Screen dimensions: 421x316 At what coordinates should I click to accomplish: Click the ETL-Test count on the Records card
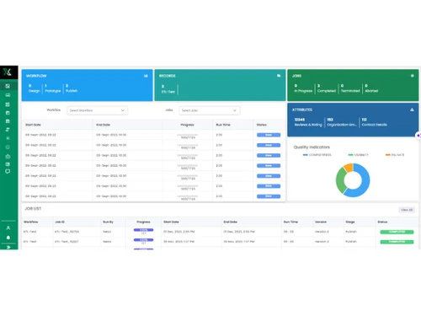coord(168,89)
